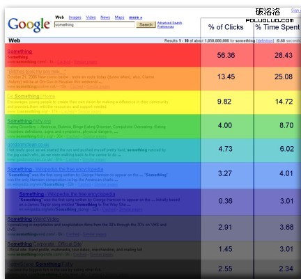Viewport: 301px width, 279px height.
Task: Switch to the Maps search tab
Action: tap(119, 17)
